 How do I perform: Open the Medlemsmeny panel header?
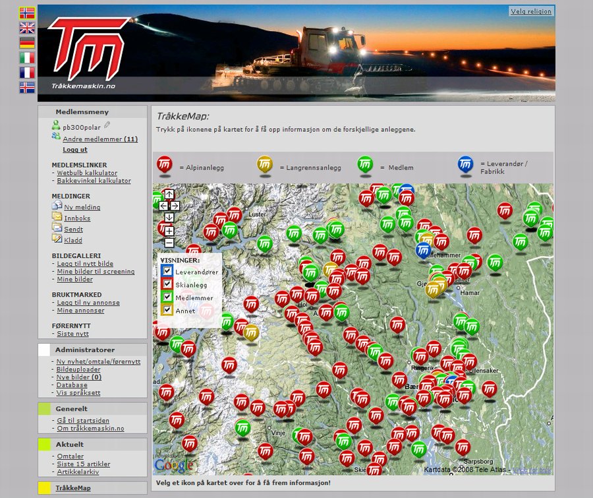(92, 111)
